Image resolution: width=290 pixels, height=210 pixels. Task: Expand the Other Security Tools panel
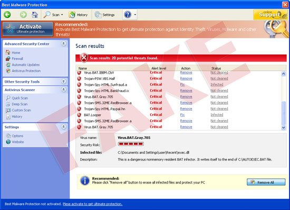[x=63, y=82]
